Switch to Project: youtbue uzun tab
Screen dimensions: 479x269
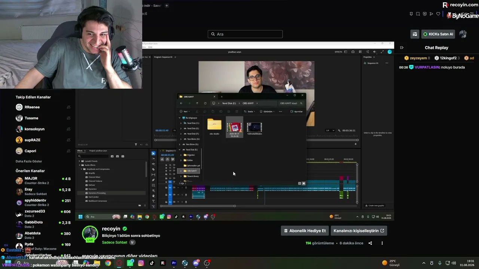pos(98,151)
